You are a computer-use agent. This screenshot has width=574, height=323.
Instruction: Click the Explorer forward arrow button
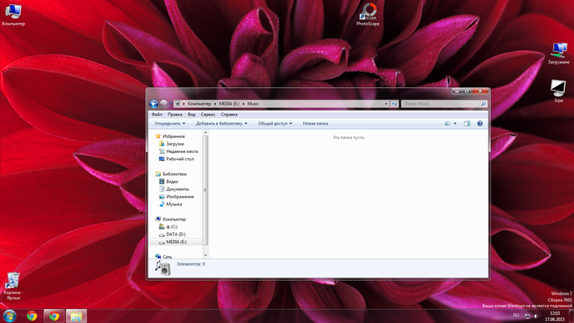pos(164,104)
